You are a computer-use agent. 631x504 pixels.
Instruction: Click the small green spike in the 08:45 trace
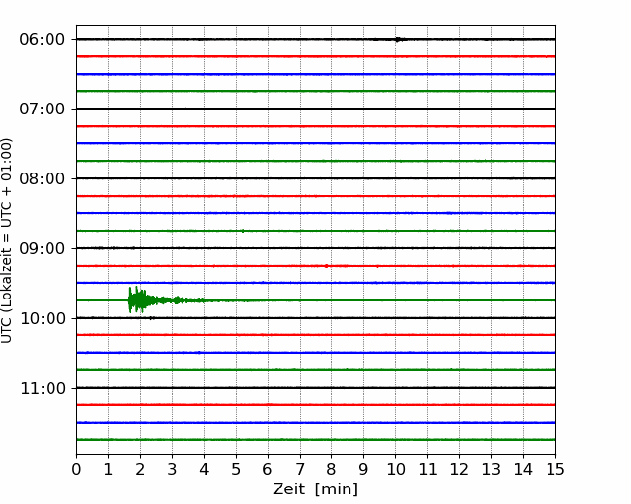(x=243, y=231)
